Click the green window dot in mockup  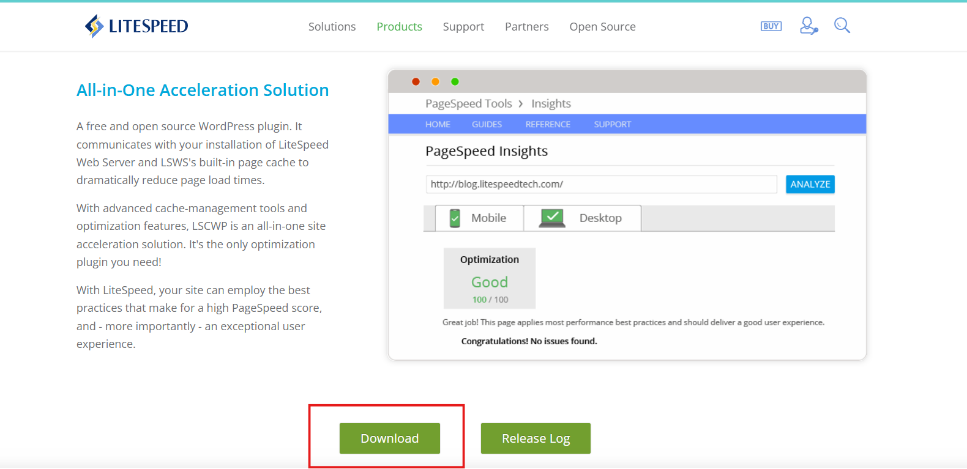pos(455,81)
